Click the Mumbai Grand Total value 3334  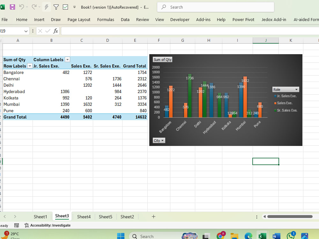[x=135, y=104]
